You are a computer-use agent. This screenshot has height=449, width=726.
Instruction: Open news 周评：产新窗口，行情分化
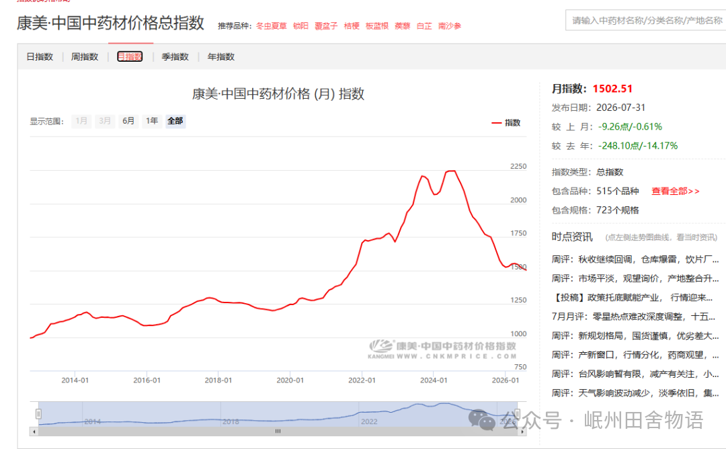point(635,355)
